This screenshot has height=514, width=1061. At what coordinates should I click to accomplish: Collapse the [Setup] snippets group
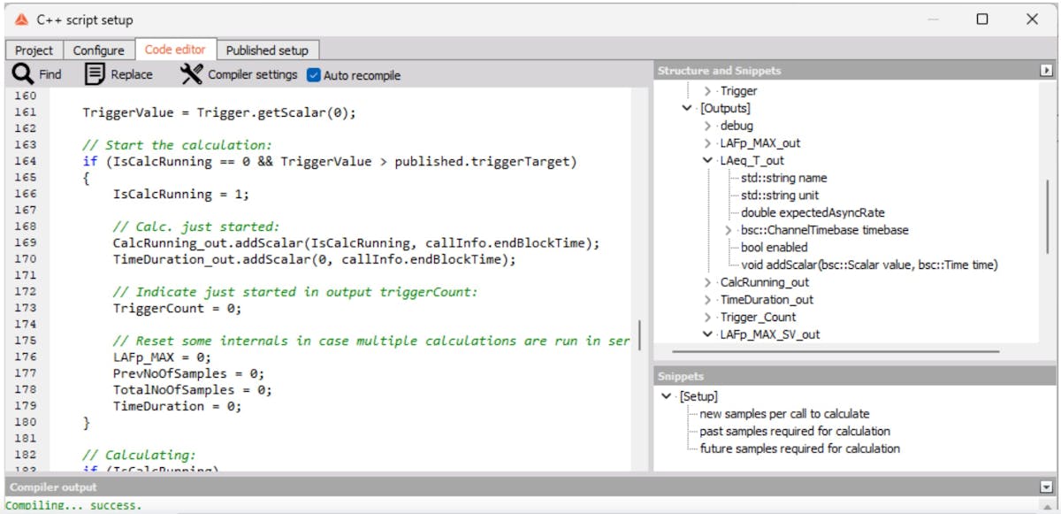pyautogui.click(x=667, y=396)
